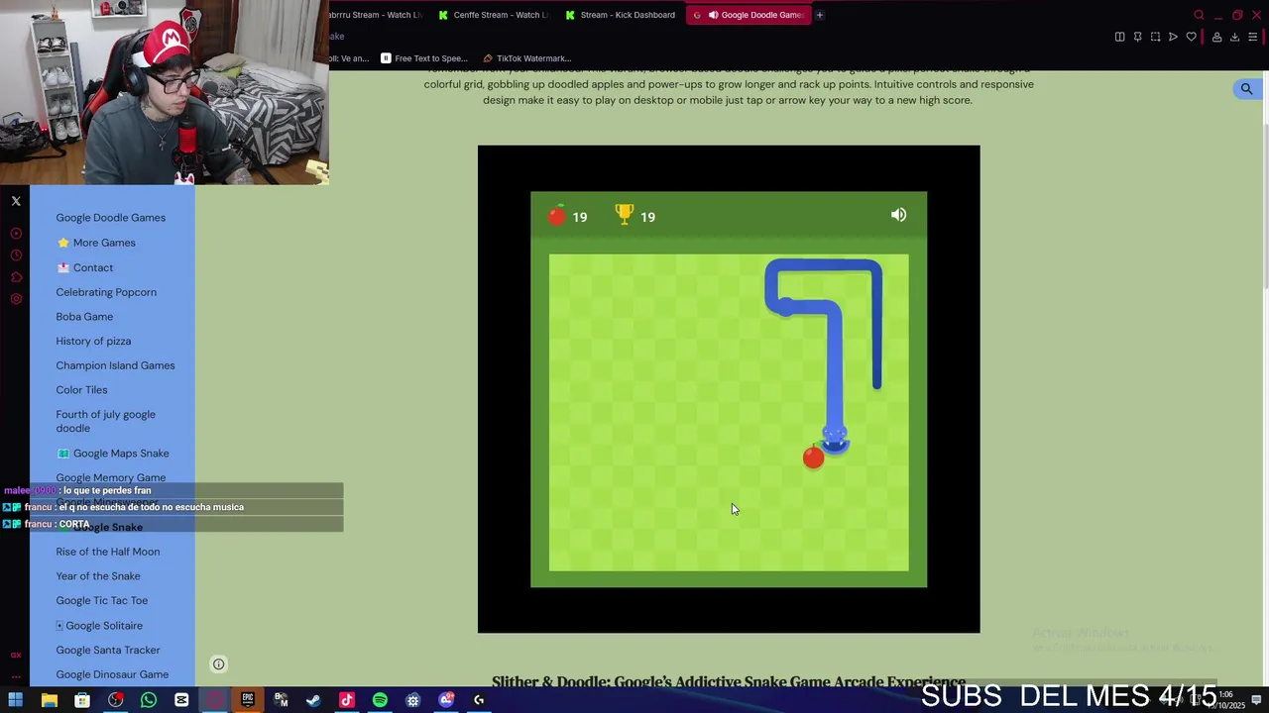Open the Google Maps Snake link
The image size is (1269, 713).
(112, 454)
